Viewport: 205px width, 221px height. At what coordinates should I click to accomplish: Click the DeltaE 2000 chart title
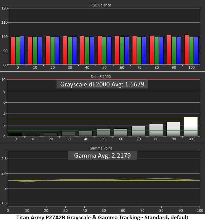click(101, 77)
